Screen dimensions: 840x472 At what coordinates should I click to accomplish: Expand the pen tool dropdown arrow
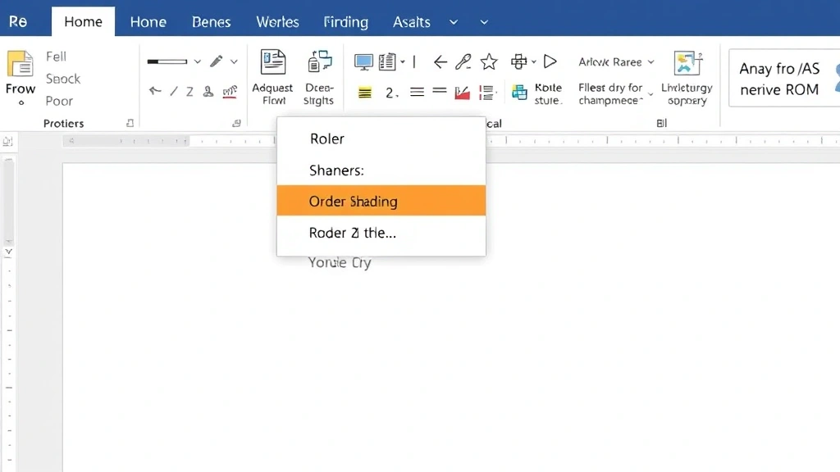pyautogui.click(x=234, y=61)
